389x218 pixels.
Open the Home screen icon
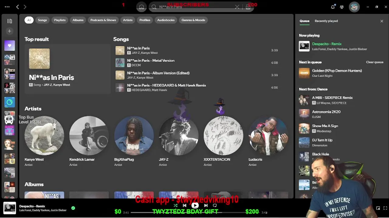click(141, 7)
